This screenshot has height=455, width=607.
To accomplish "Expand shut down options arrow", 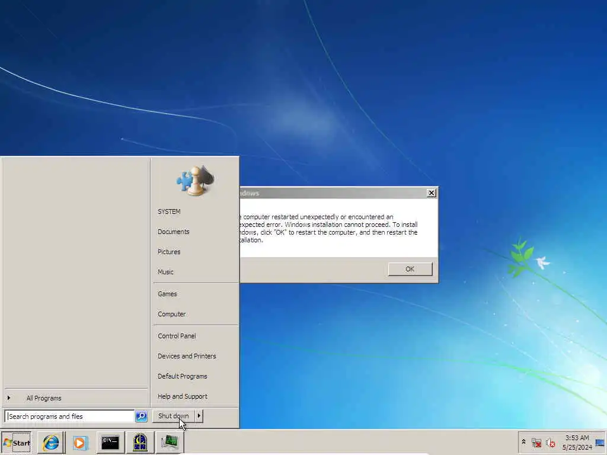I will tap(199, 416).
